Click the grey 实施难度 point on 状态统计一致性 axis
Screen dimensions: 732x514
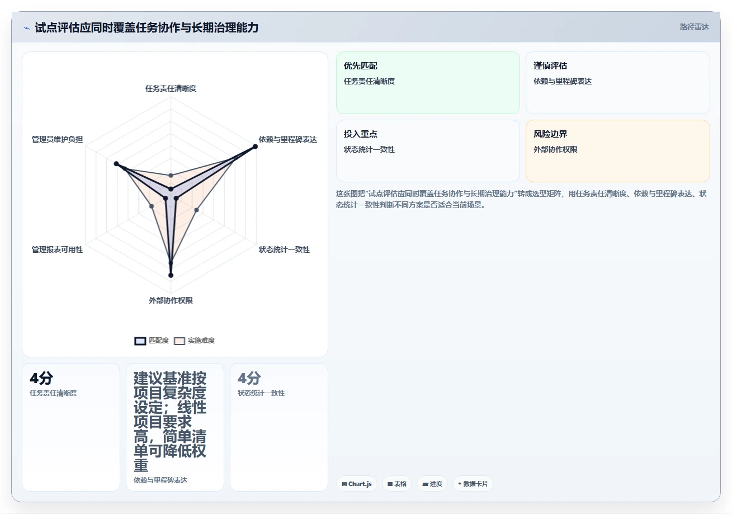point(196,210)
